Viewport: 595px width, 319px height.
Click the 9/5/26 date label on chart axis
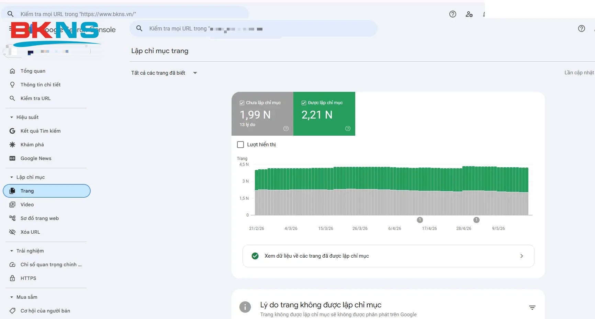(498, 229)
